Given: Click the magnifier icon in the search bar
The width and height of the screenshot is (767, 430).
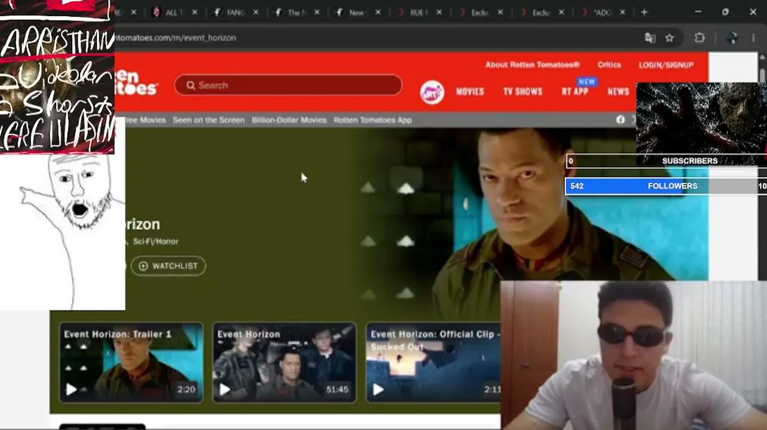Looking at the screenshot, I should click(x=191, y=85).
